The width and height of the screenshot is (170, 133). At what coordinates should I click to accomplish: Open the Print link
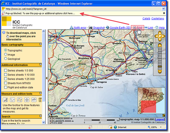click(138, 27)
